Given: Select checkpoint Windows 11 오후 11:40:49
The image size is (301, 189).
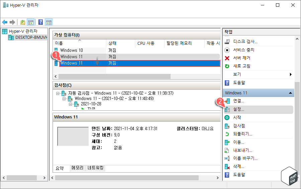Looking at the screenshot, I should click(x=114, y=99).
